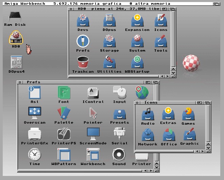This screenshot has height=180, width=224.
Task: Open the Network drawer icon
Action: point(148,134)
